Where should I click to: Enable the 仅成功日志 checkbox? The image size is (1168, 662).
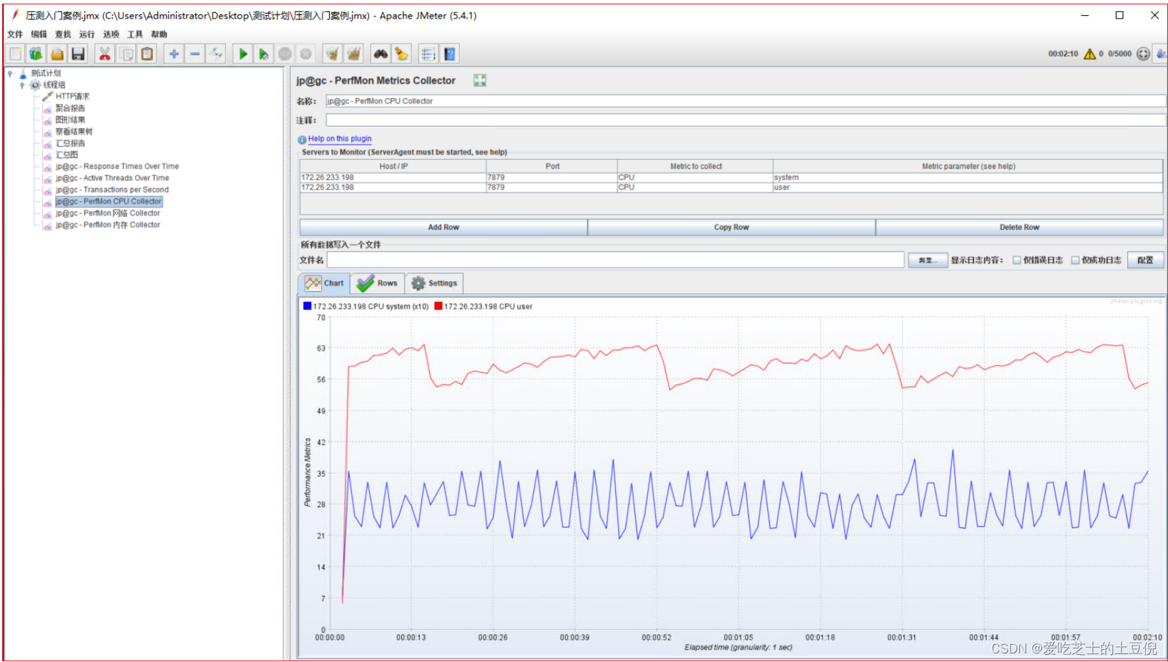(x=1075, y=261)
